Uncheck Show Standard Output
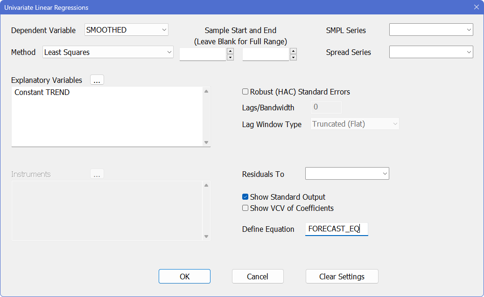Image resolution: width=484 pixels, height=297 pixels. tap(246, 197)
